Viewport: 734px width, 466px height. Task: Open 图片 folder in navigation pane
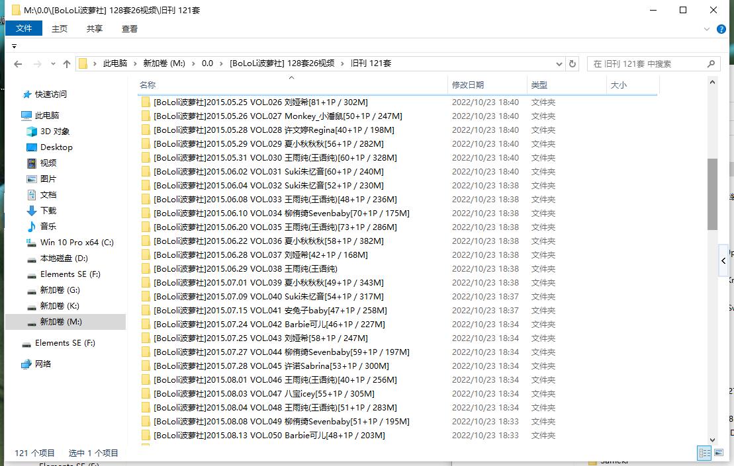[x=48, y=179]
